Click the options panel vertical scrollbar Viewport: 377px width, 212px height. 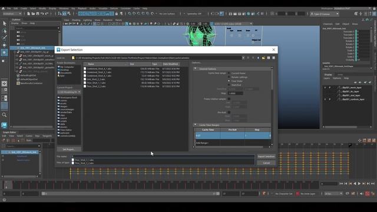[x=272, y=79]
